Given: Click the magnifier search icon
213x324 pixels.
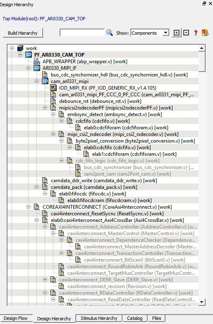Looking at the screenshot, I should coord(109,33).
